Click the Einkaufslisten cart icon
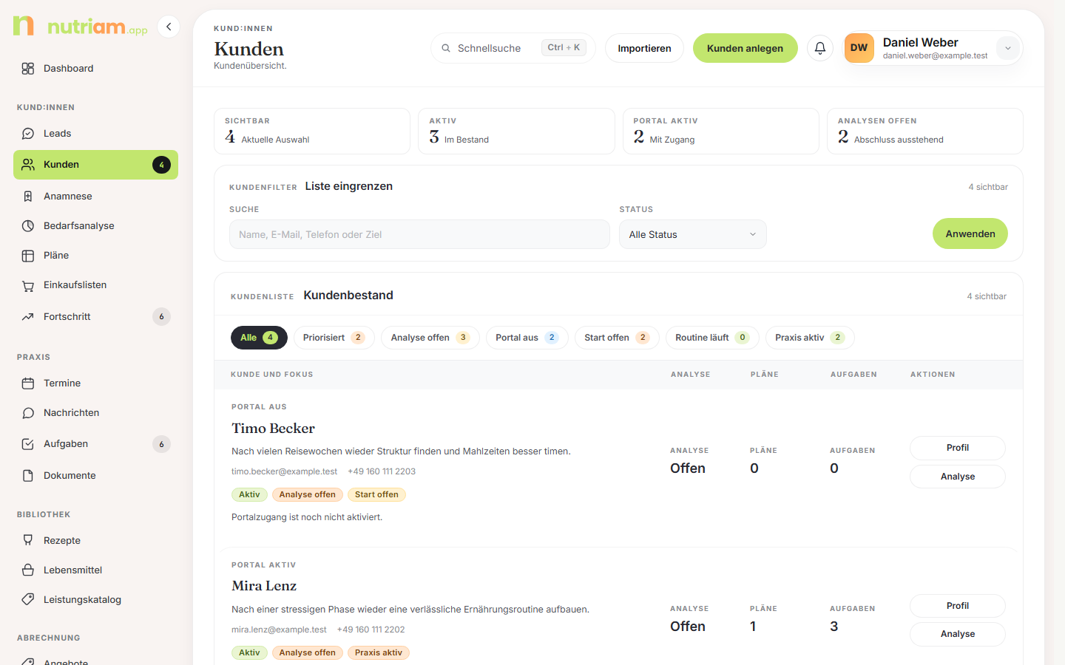Viewport: 1065px width, 665px height. 28,285
